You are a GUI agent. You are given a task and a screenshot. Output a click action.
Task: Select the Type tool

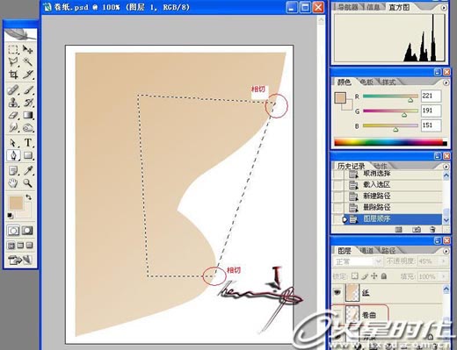(x=28, y=143)
